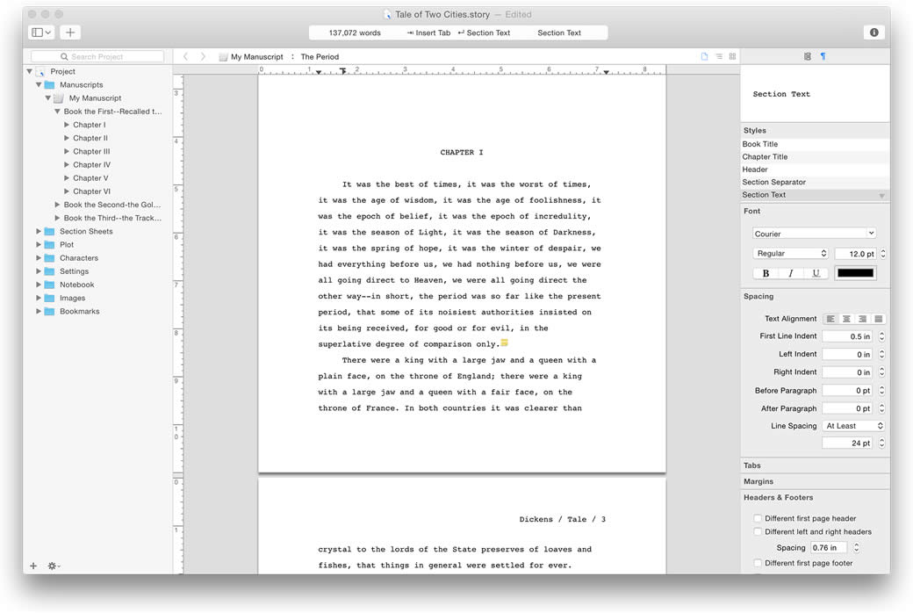The width and height of the screenshot is (913, 613).
Task: Click the My Manuscript icon in breadcrumb
Action: coord(223,57)
